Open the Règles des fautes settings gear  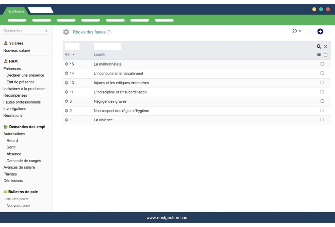(x=67, y=32)
